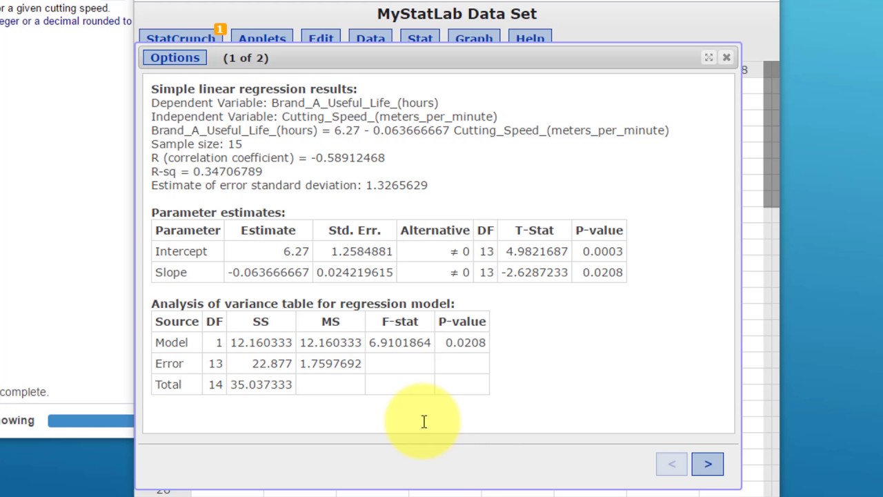Close the regression results window
The image size is (883, 497).
726,58
